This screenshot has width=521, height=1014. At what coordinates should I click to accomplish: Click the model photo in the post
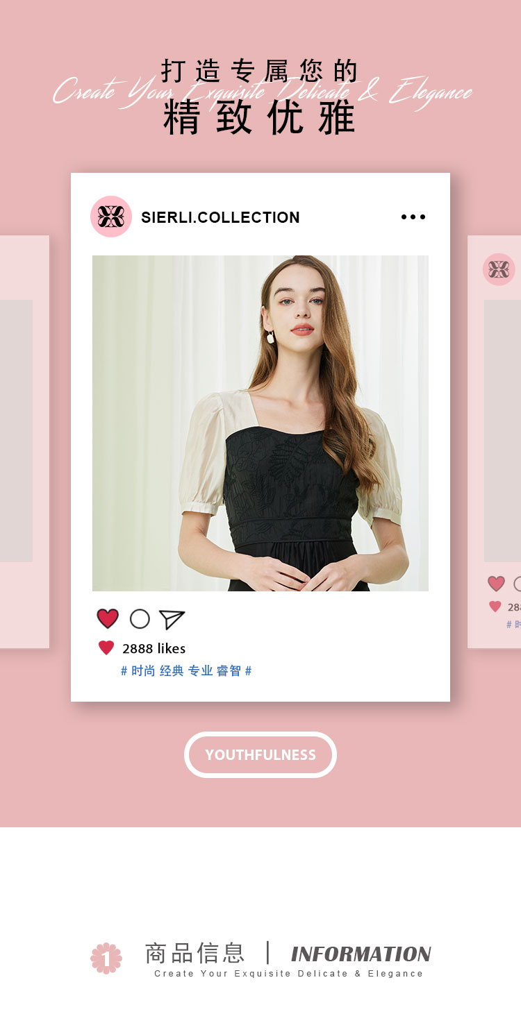pyautogui.click(x=260, y=423)
